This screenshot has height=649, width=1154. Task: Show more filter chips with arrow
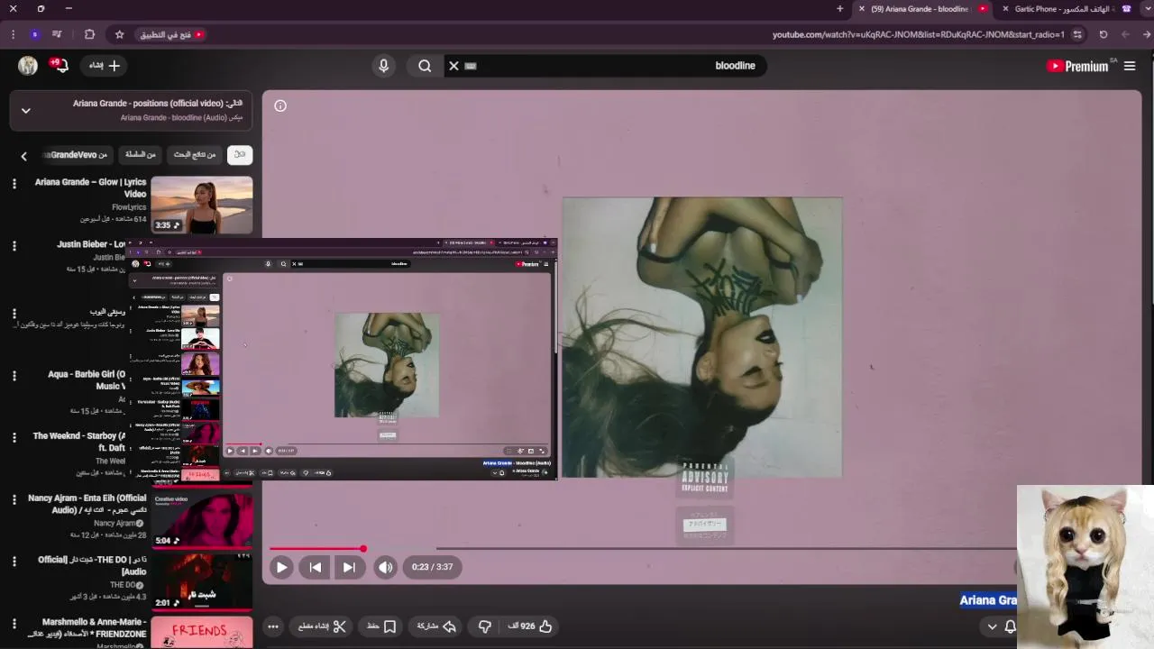tap(24, 156)
